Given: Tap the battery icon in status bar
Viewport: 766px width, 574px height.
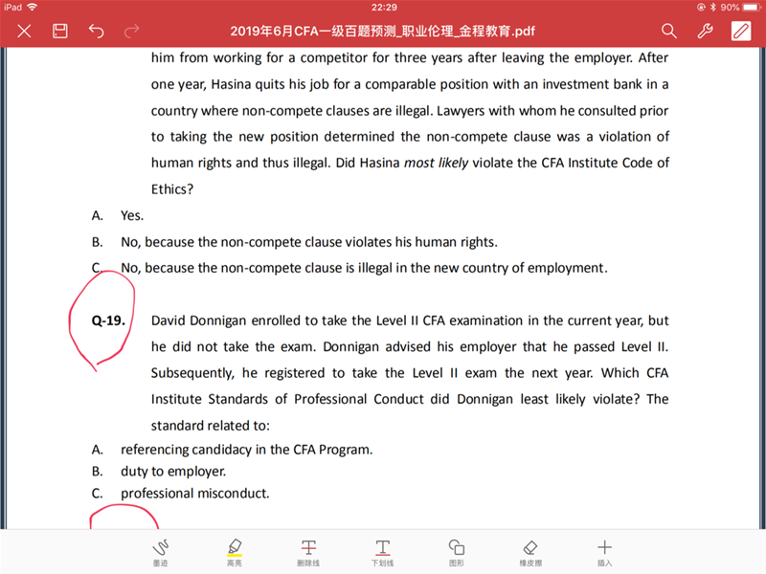Looking at the screenshot, I should click(x=752, y=7).
